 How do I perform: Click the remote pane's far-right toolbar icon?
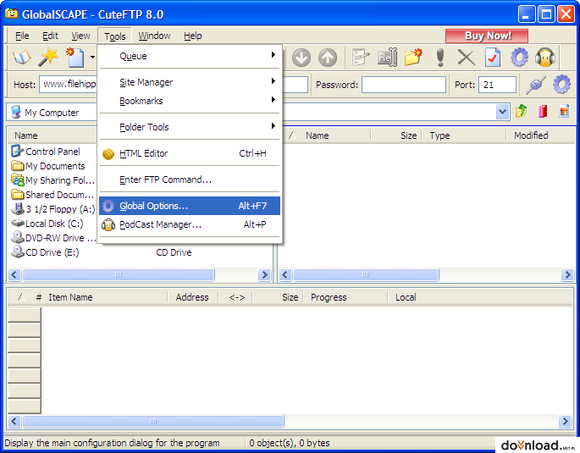pos(564,111)
